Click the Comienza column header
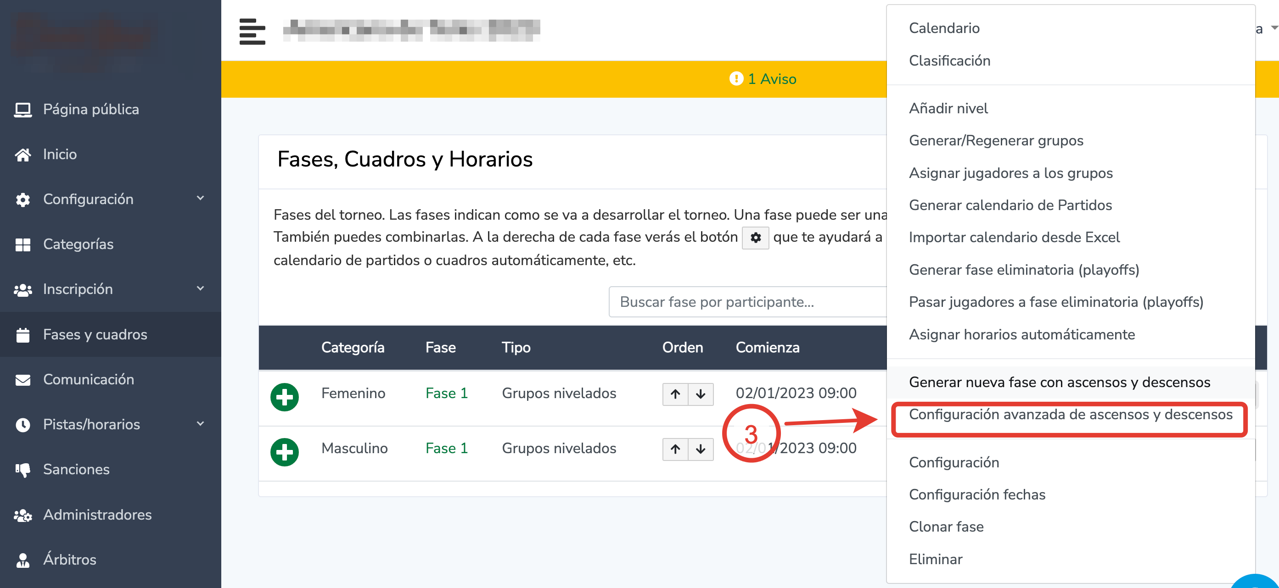 point(767,347)
